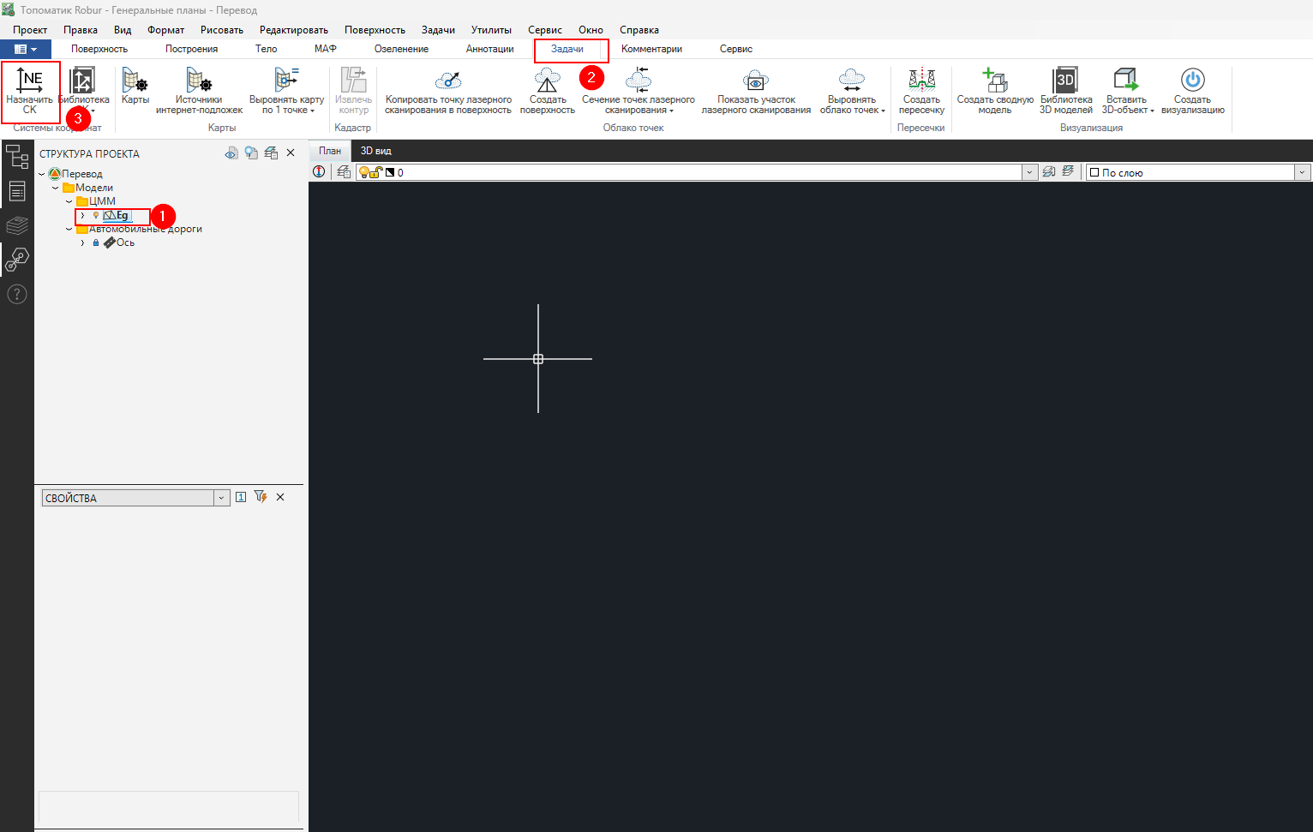Viewport: 1313px width, 832px height.
Task: Select the Ось item in tree
Action: point(120,242)
